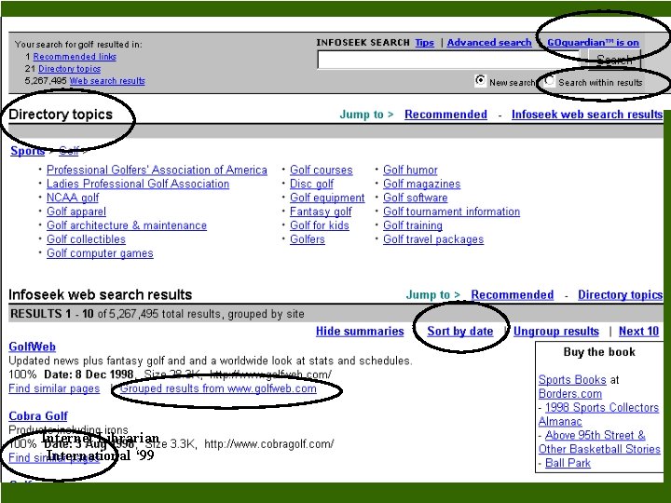671x503 pixels.
Task: Open the GolfWeb search result
Action: click(32, 347)
